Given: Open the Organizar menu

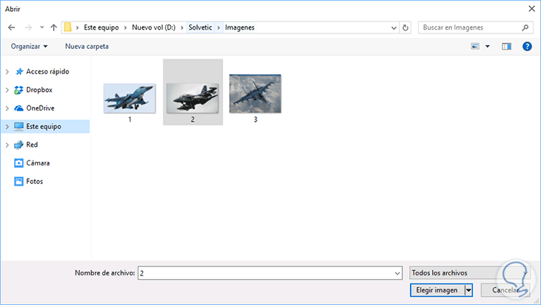Looking at the screenshot, I should [29, 46].
